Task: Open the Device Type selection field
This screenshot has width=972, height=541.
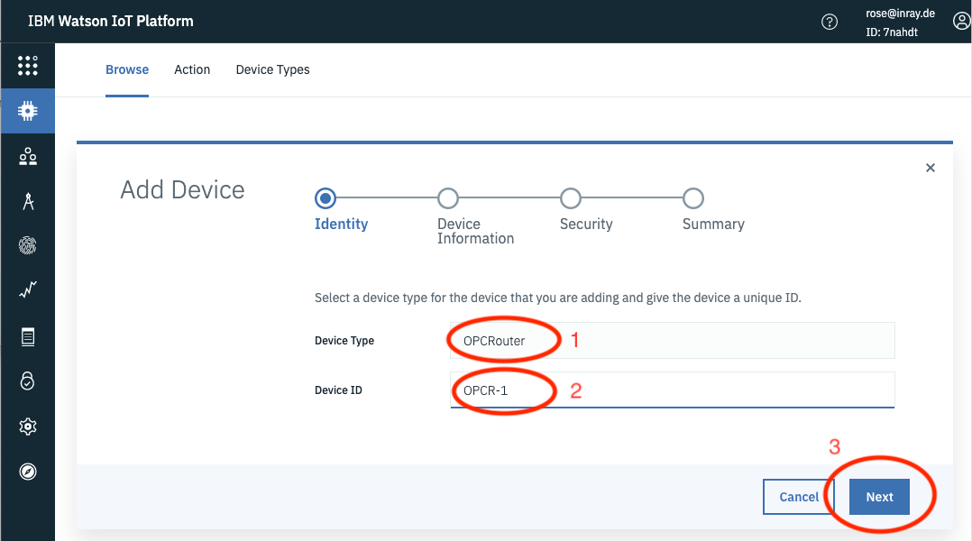Action: [672, 340]
